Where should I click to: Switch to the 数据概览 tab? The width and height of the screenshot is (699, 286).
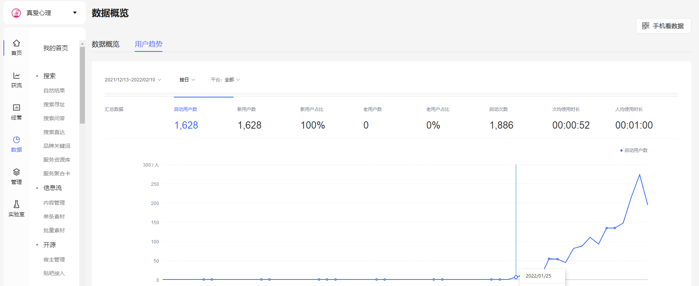106,44
